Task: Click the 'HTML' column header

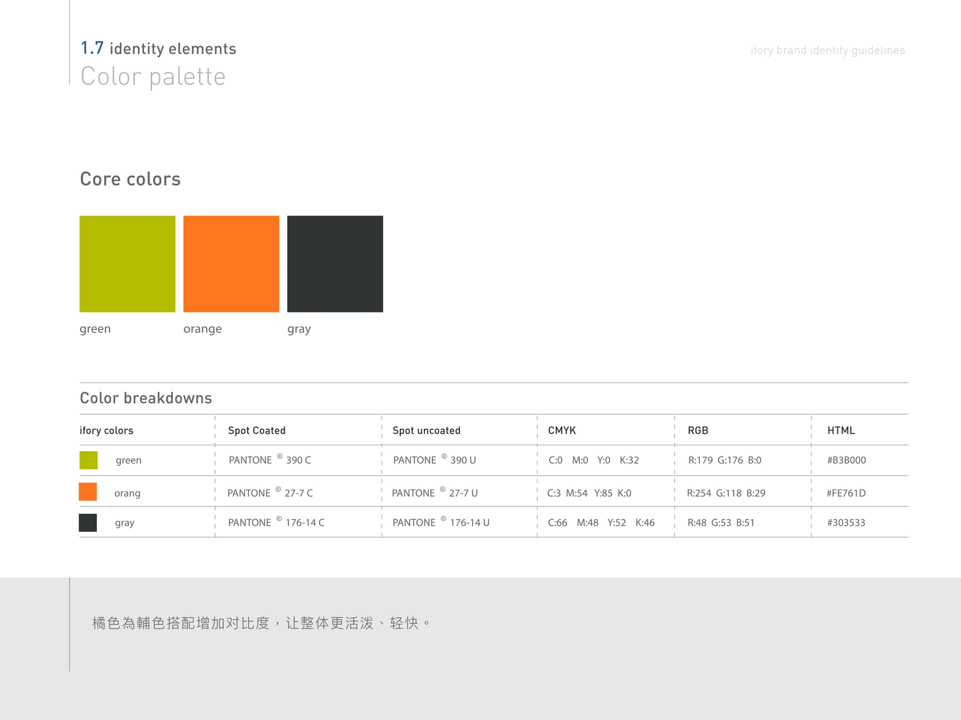Action: point(841,430)
